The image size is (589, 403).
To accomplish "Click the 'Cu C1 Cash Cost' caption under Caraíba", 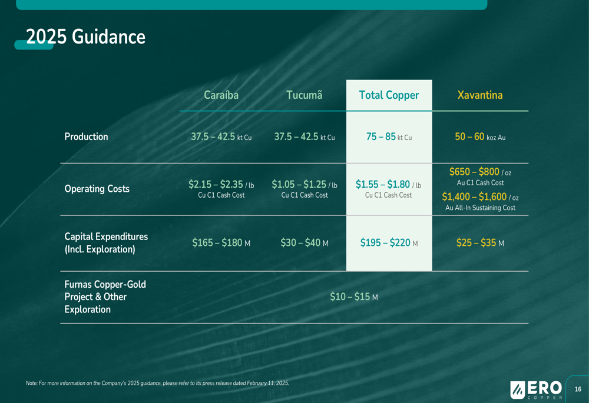I will (221, 195).
